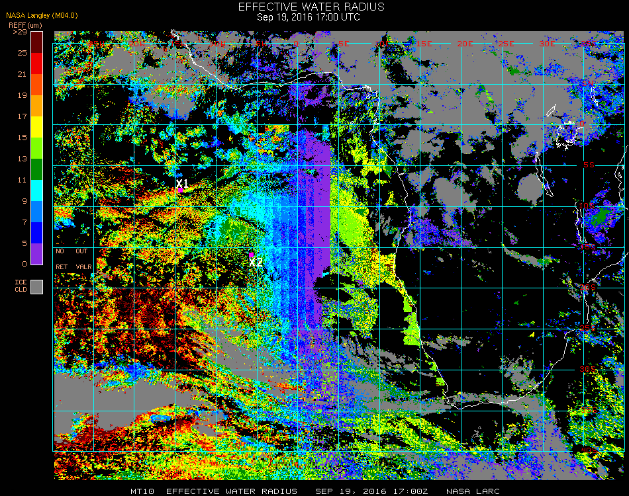Click the '19' legend value
The image size is (629, 496).
[22, 95]
